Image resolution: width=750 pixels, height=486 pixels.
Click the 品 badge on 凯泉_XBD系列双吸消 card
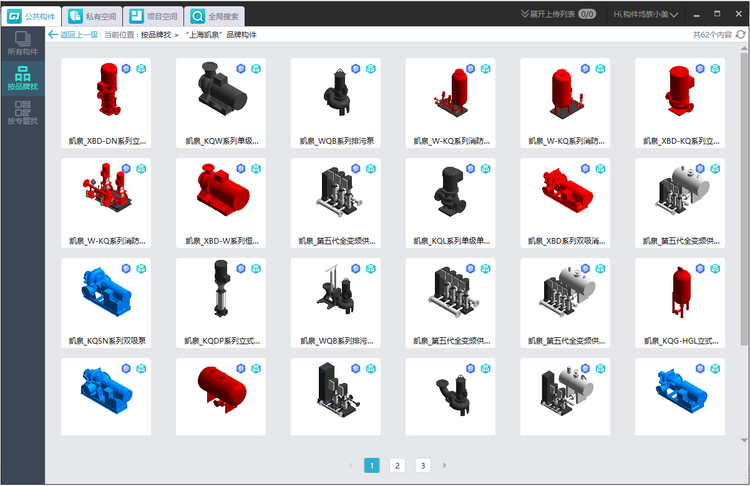(600, 169)
